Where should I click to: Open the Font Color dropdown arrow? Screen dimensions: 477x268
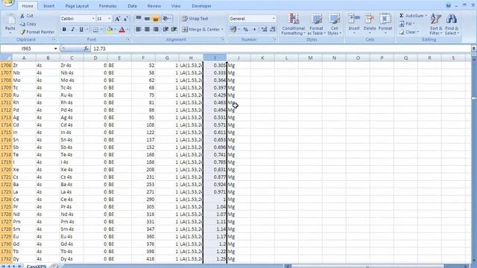[x=127, y=30]
